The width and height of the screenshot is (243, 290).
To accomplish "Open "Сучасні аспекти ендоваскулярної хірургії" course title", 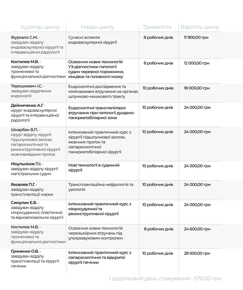I will coord(93,40).
